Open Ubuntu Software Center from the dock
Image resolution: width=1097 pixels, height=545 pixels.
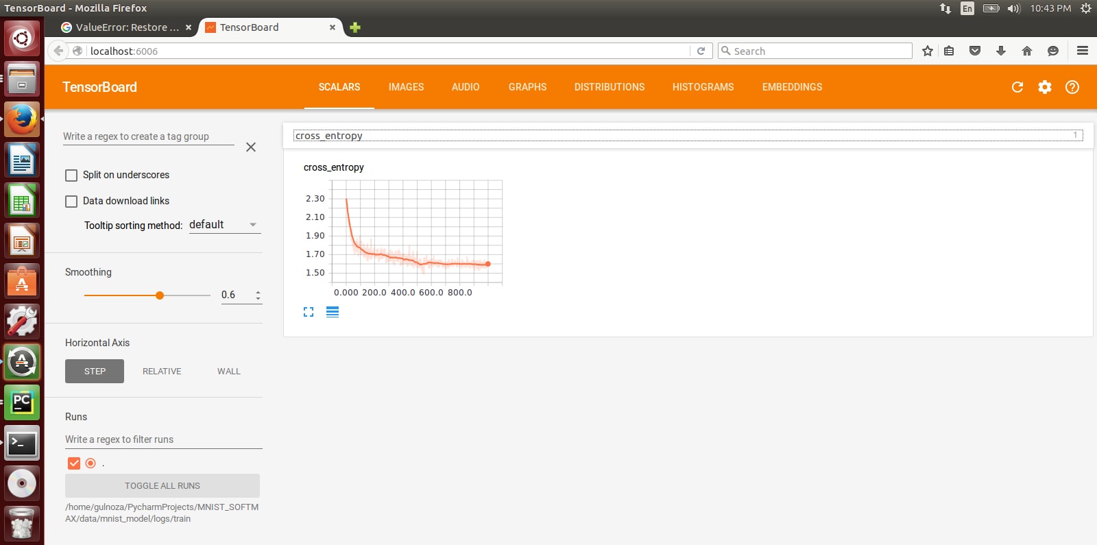[22, 282]
